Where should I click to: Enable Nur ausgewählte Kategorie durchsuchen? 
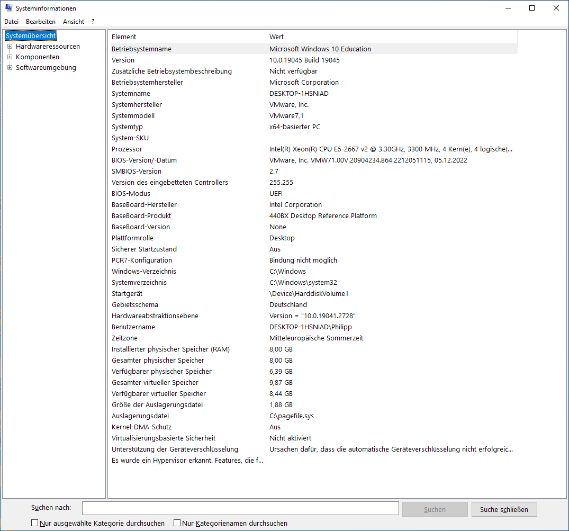pos(34,522)
